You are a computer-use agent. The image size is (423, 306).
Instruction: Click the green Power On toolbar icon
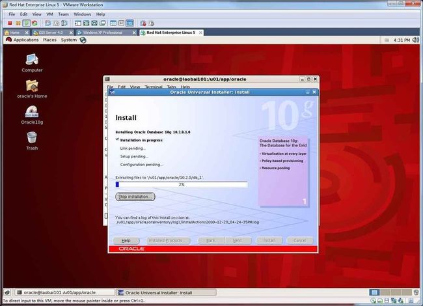point(26,23)
